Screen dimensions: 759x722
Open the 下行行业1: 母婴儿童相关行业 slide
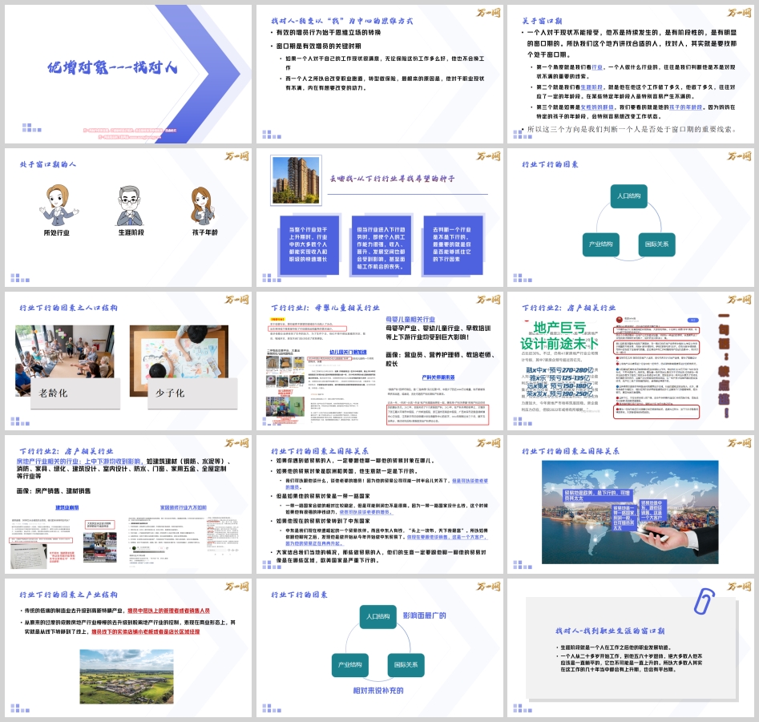click(379, 362)
